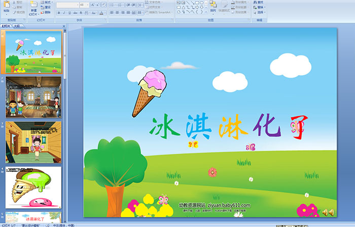Select the second slide thumbnail
Screen dimensions: 355x227
tap(33, 97)
